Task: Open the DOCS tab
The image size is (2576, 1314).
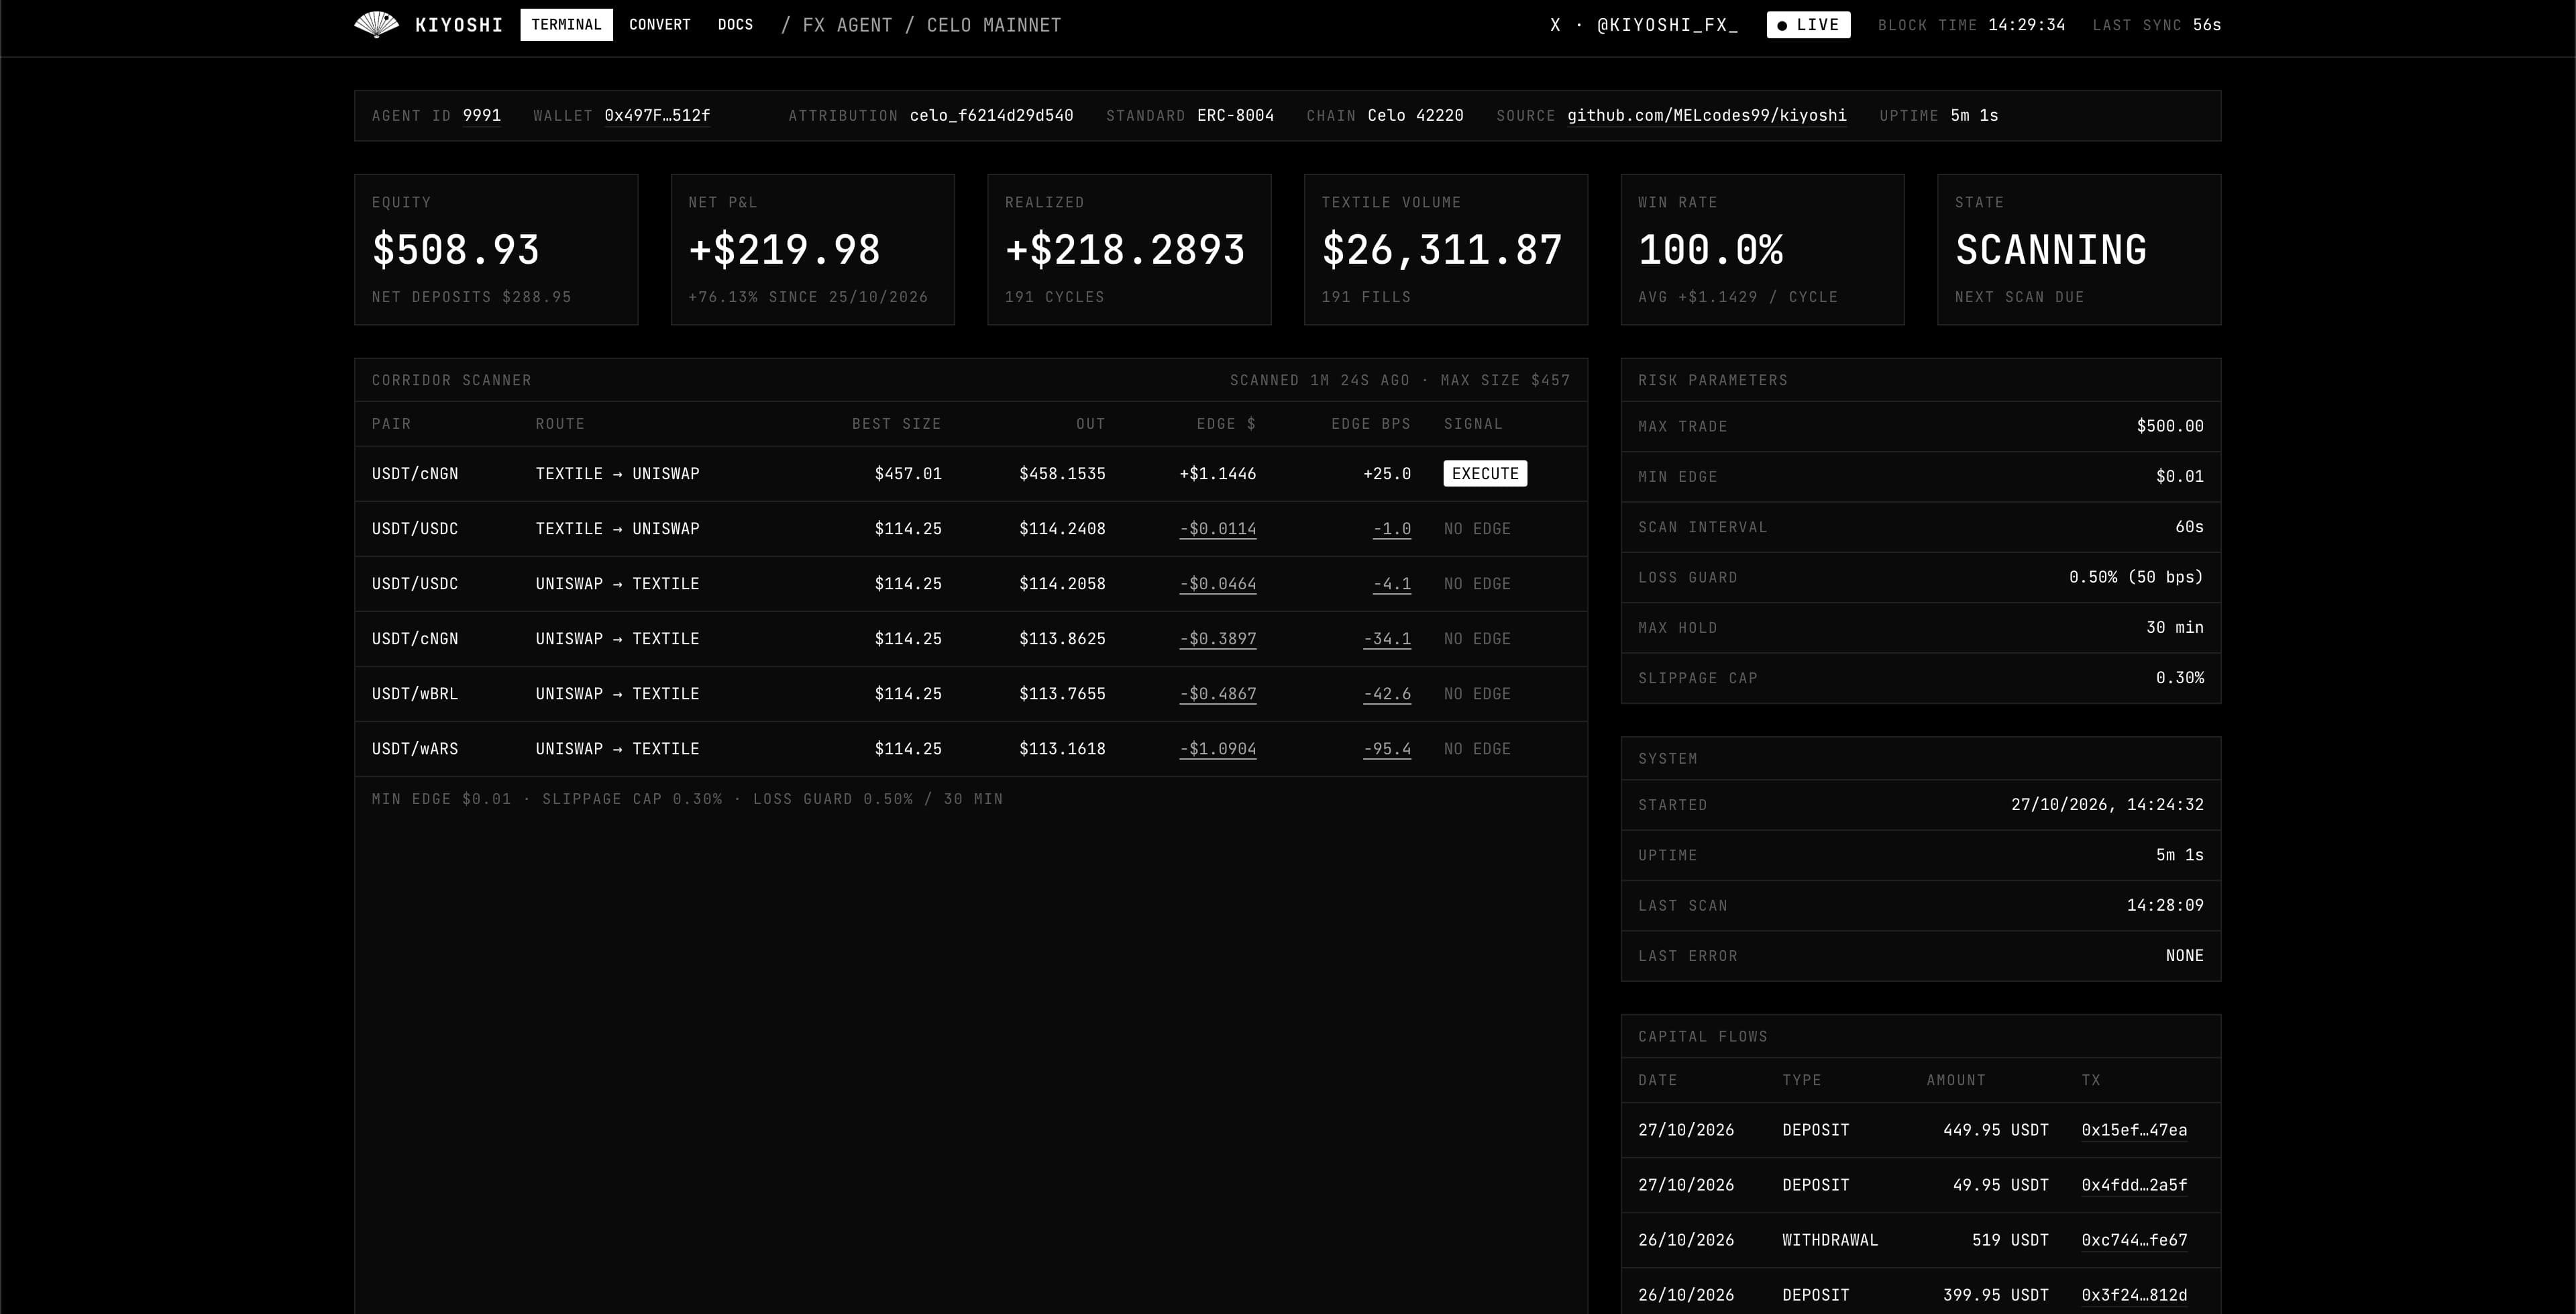Action: (735, 25)
